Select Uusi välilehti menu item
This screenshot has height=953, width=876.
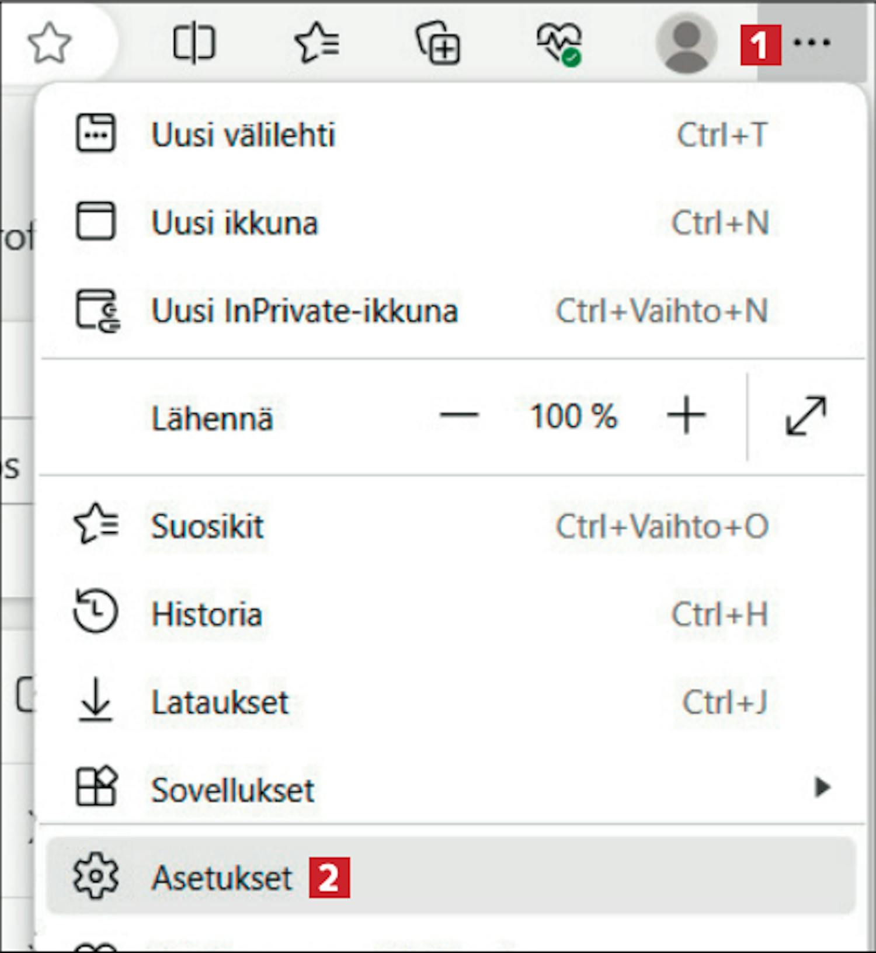click(243, 135)
